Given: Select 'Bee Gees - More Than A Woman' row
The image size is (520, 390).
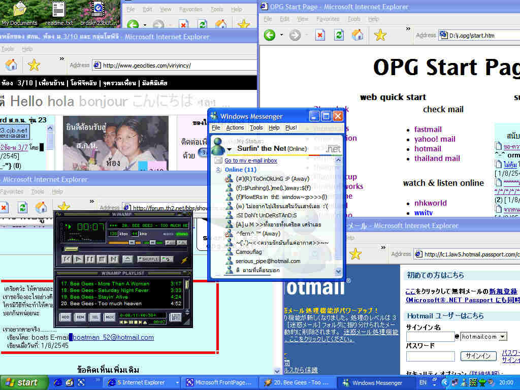Looking at the screenshot, I should point(121,283).
